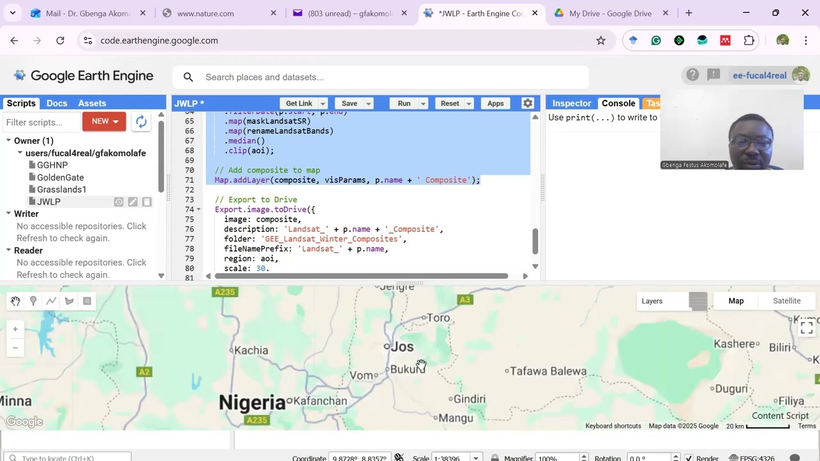820x461 pixels.
Task: Switch to the Scripts tab
Action: click(21, 103)
